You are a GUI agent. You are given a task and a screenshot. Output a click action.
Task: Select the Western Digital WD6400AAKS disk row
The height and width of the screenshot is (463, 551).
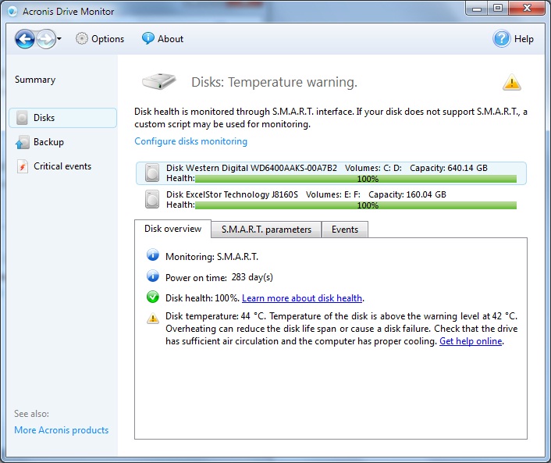click(x=331, y=173)
